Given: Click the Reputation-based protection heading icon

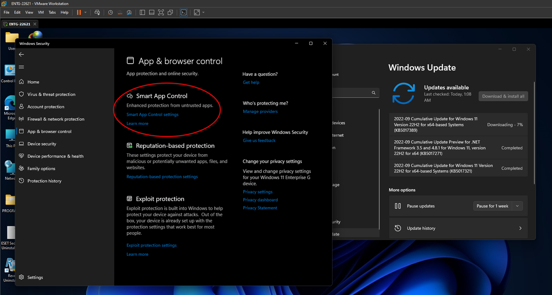Looking at the screenshot, I should pyautogui.click(x=129, y=146).
